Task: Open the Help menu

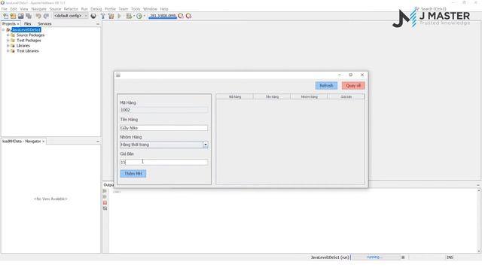Action: 164,9
